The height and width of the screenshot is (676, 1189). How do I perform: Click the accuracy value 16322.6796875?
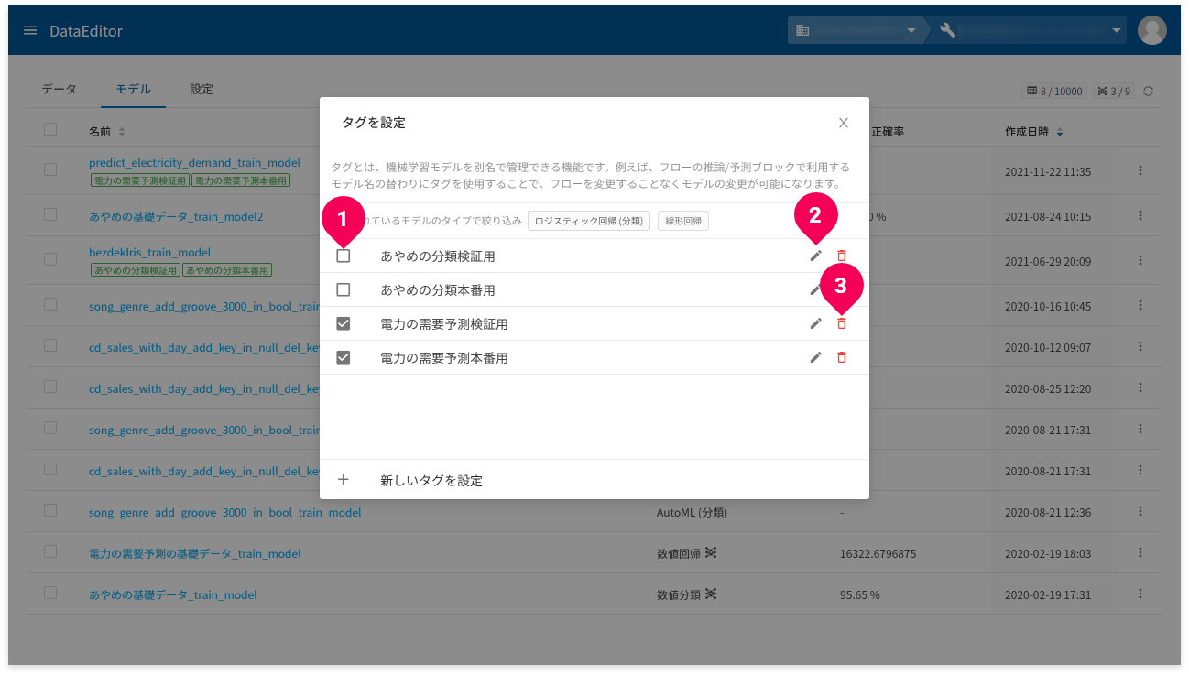click(x=878, y=553)
